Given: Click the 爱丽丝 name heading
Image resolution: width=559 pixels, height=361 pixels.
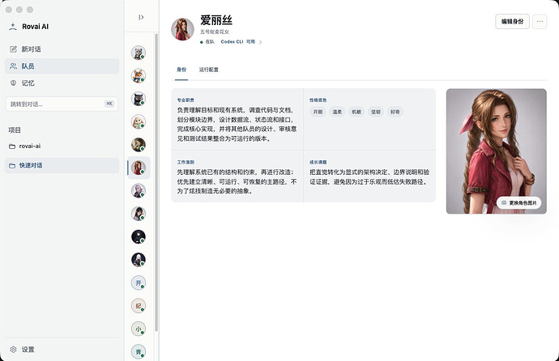Looking at the screenshot, I should pos(216,20).
